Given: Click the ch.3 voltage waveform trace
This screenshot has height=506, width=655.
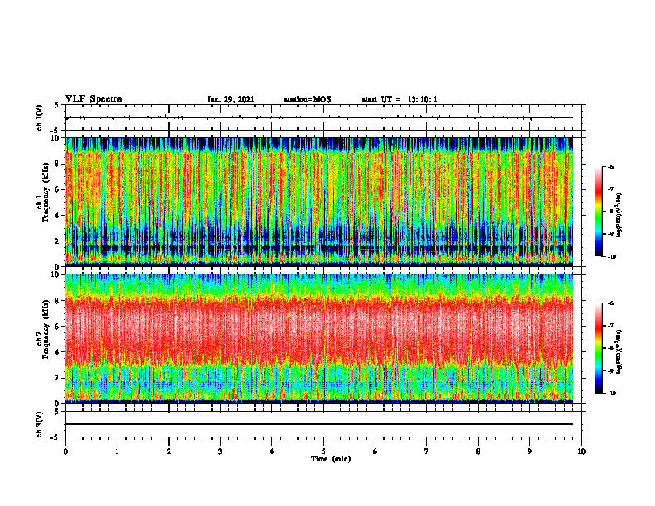Looking at the screenshot, I should click(319, 424).
